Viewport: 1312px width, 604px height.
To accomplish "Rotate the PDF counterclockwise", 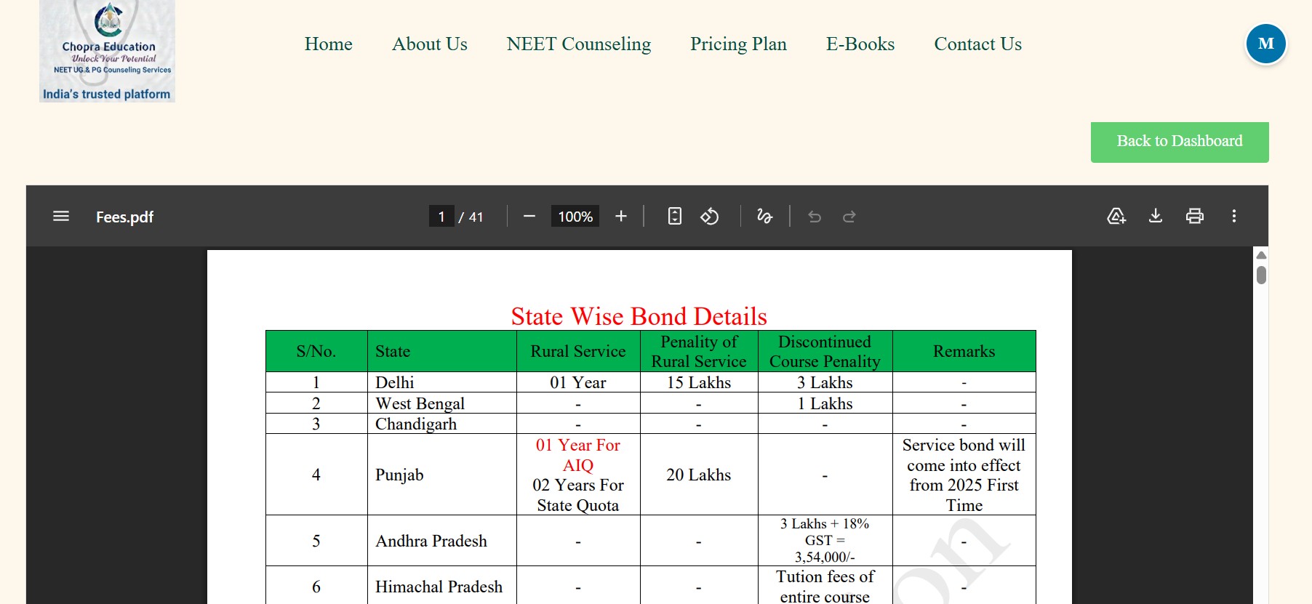I will click(x=710, y=217).
